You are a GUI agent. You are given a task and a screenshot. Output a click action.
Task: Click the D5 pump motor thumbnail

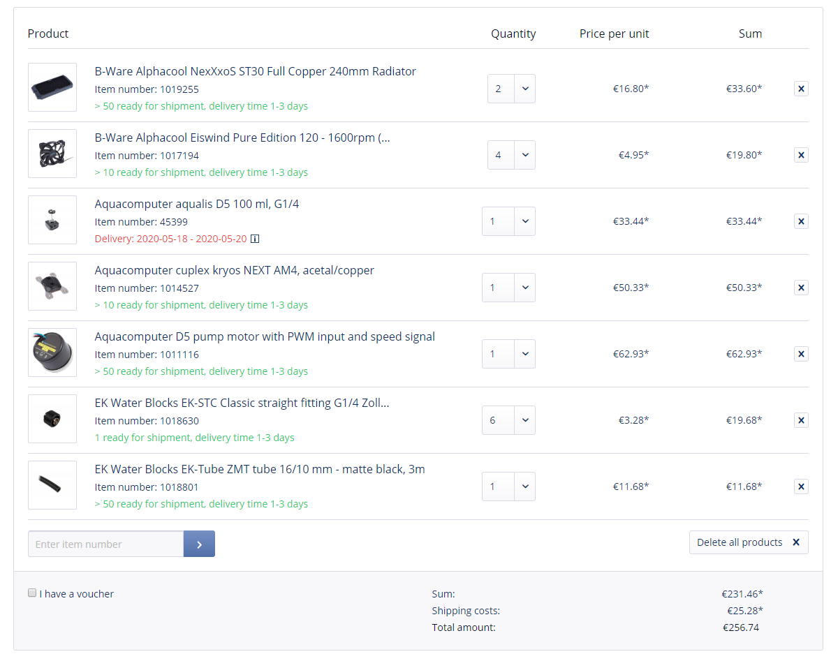click(x=52, y=352)
